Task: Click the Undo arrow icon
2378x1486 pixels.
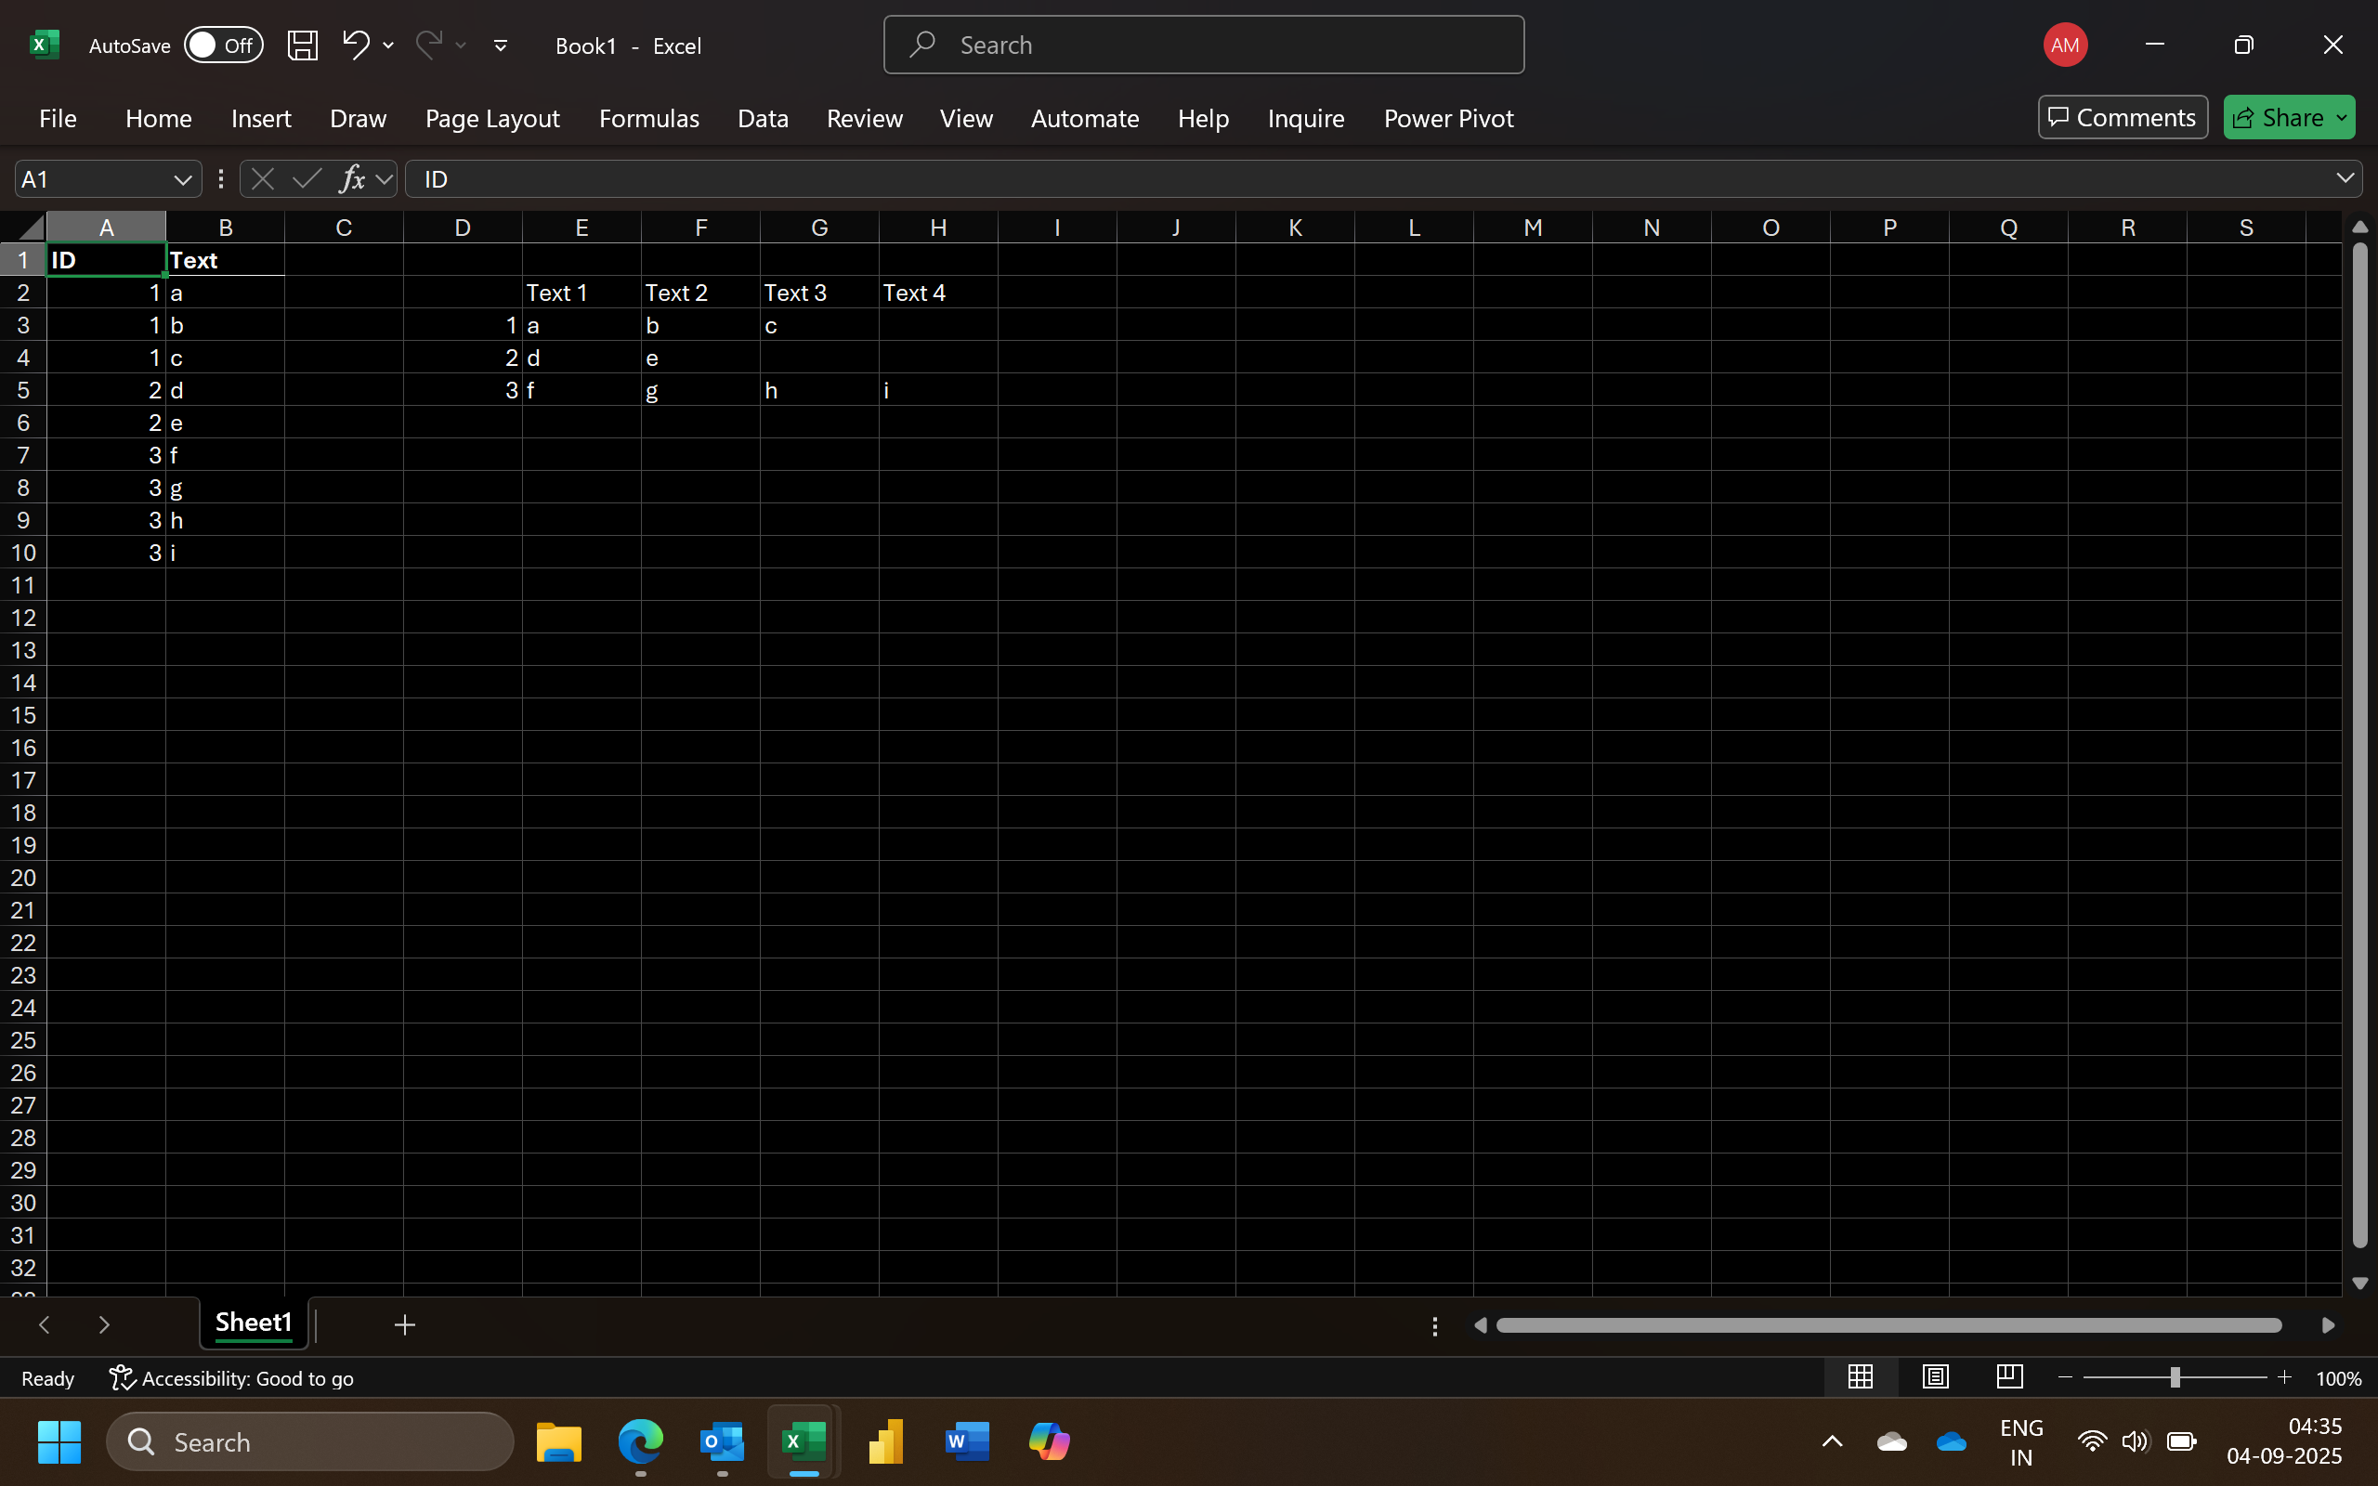Action: [356, 45]
